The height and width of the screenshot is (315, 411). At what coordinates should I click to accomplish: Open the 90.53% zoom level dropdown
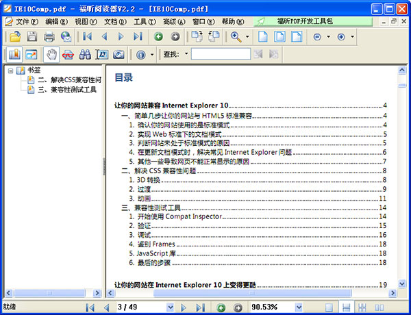pos(299,307)
